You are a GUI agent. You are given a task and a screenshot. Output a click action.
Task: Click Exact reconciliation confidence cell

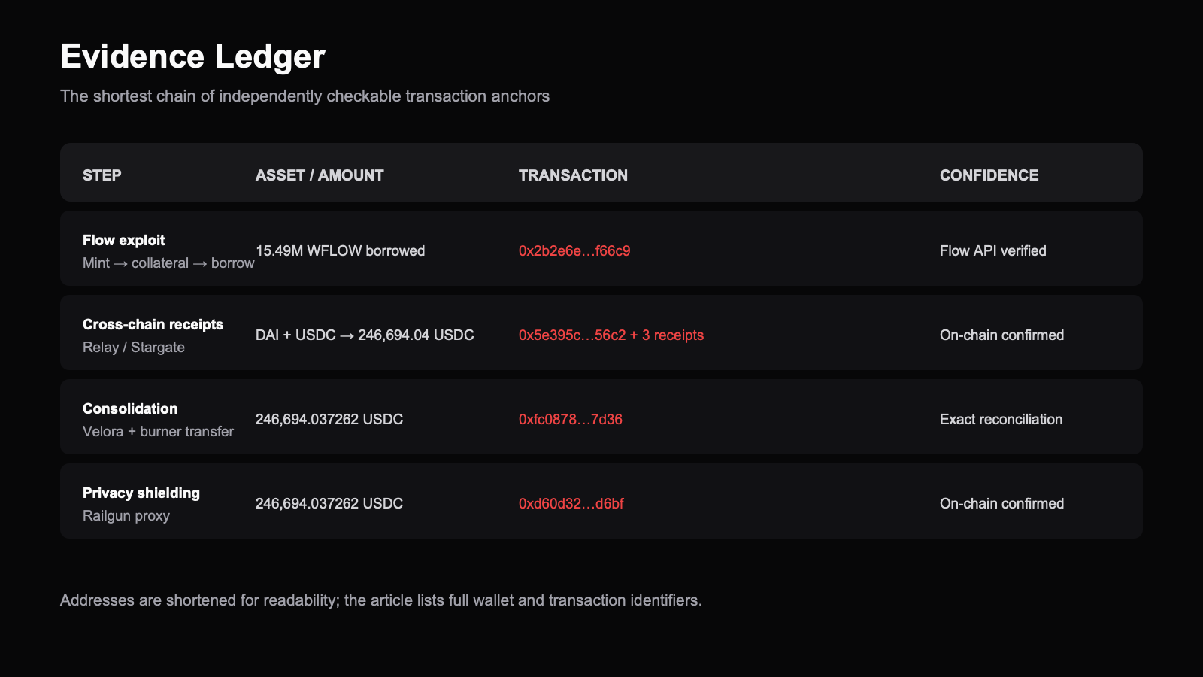[x=1001, y=420]
